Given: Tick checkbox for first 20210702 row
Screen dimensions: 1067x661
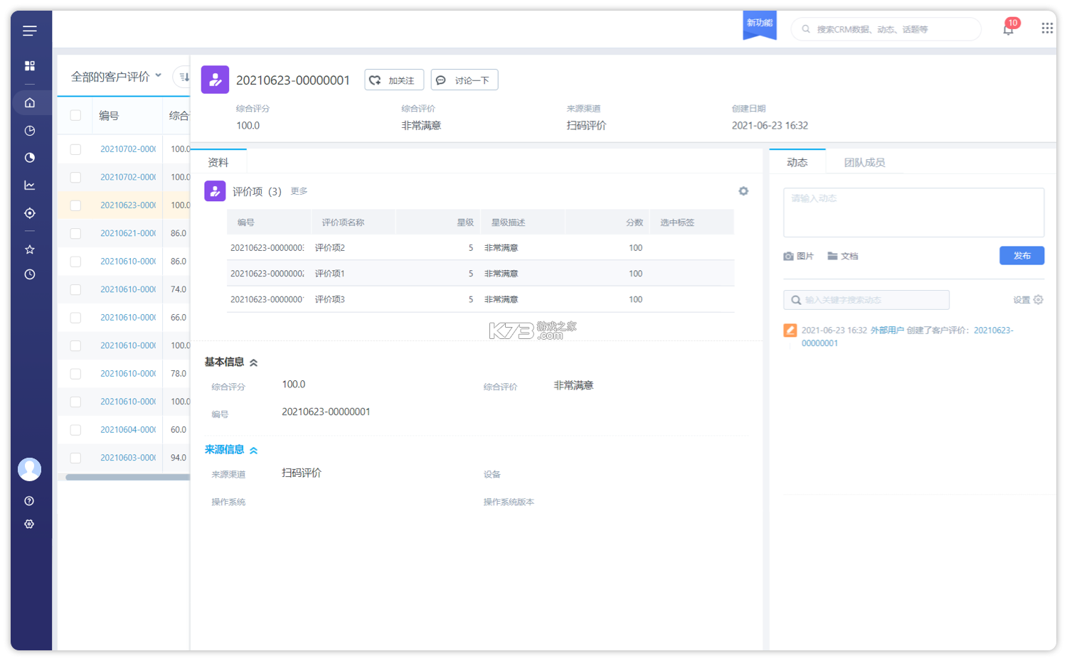Looking at the screenshot, I should [75, 149].
